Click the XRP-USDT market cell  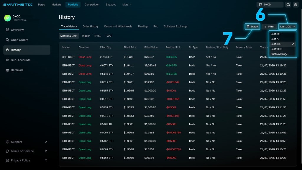pyautogui.click(x=68, y=57)
